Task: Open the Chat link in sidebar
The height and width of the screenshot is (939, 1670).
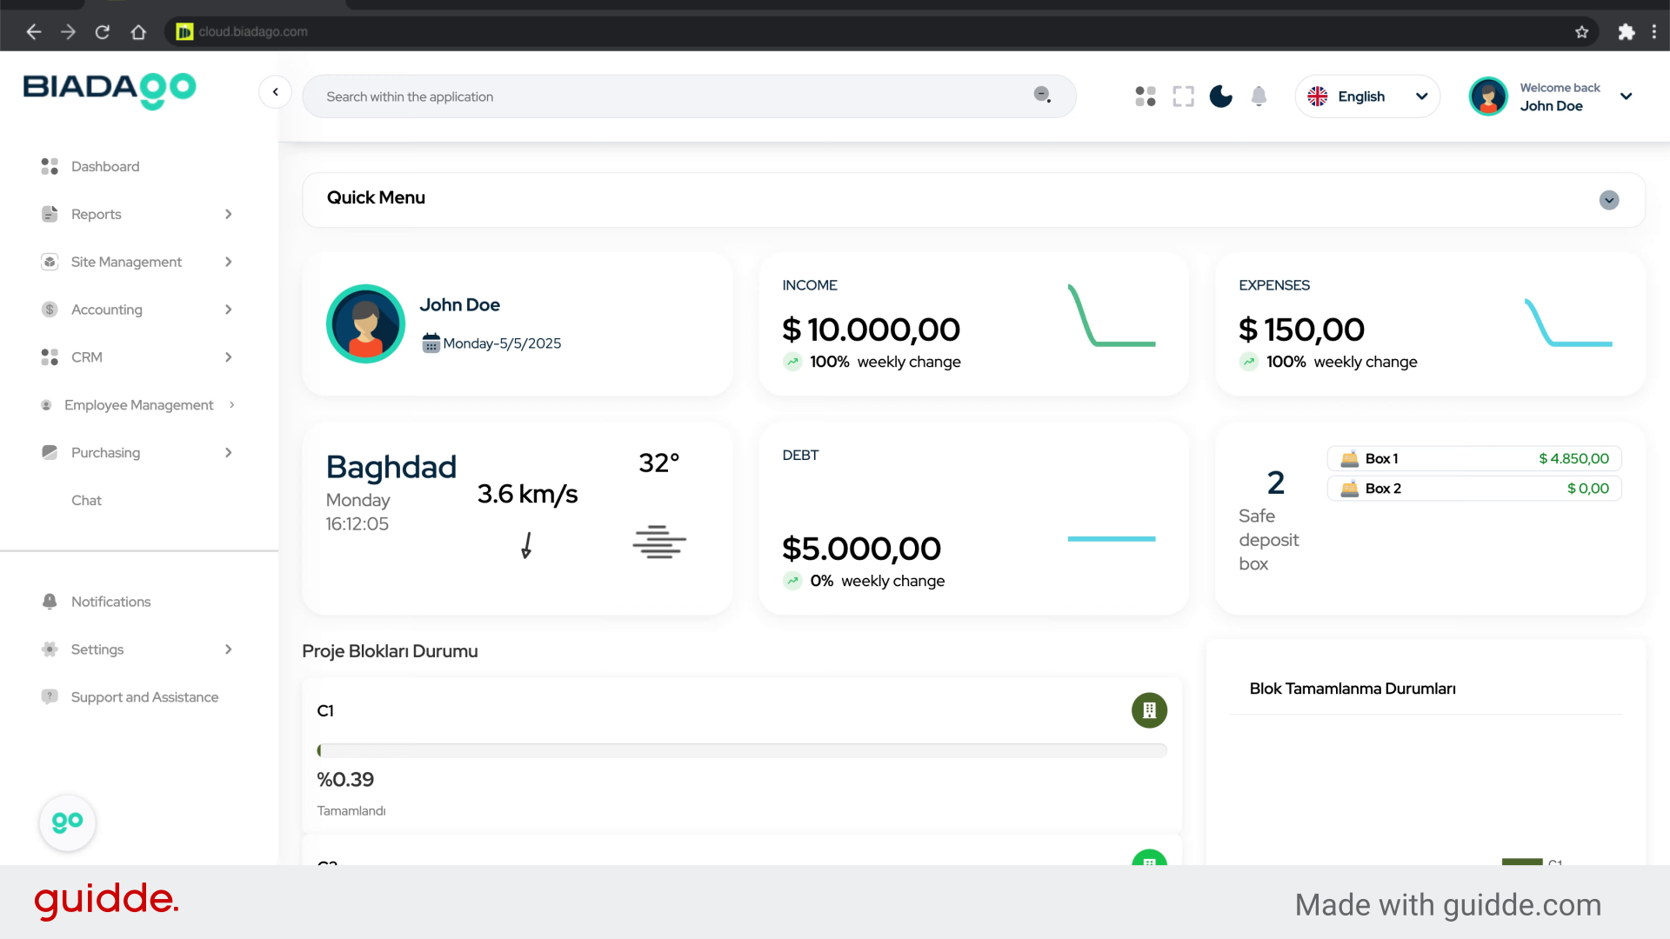Action: 86,500
